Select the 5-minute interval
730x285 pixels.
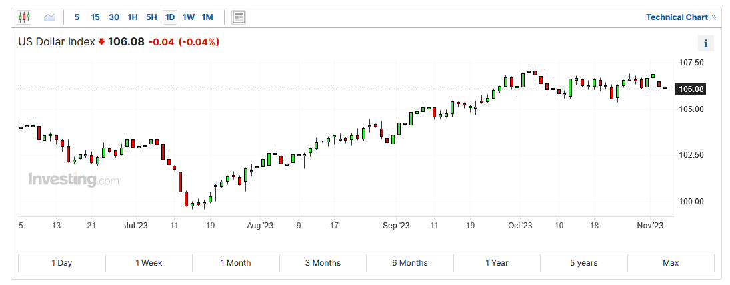coord(77,17)
